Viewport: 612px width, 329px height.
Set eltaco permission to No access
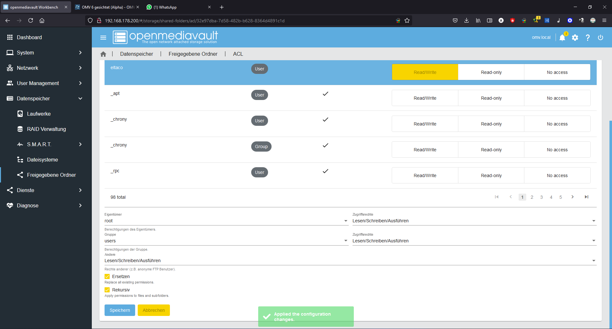[x=557, y=72]
